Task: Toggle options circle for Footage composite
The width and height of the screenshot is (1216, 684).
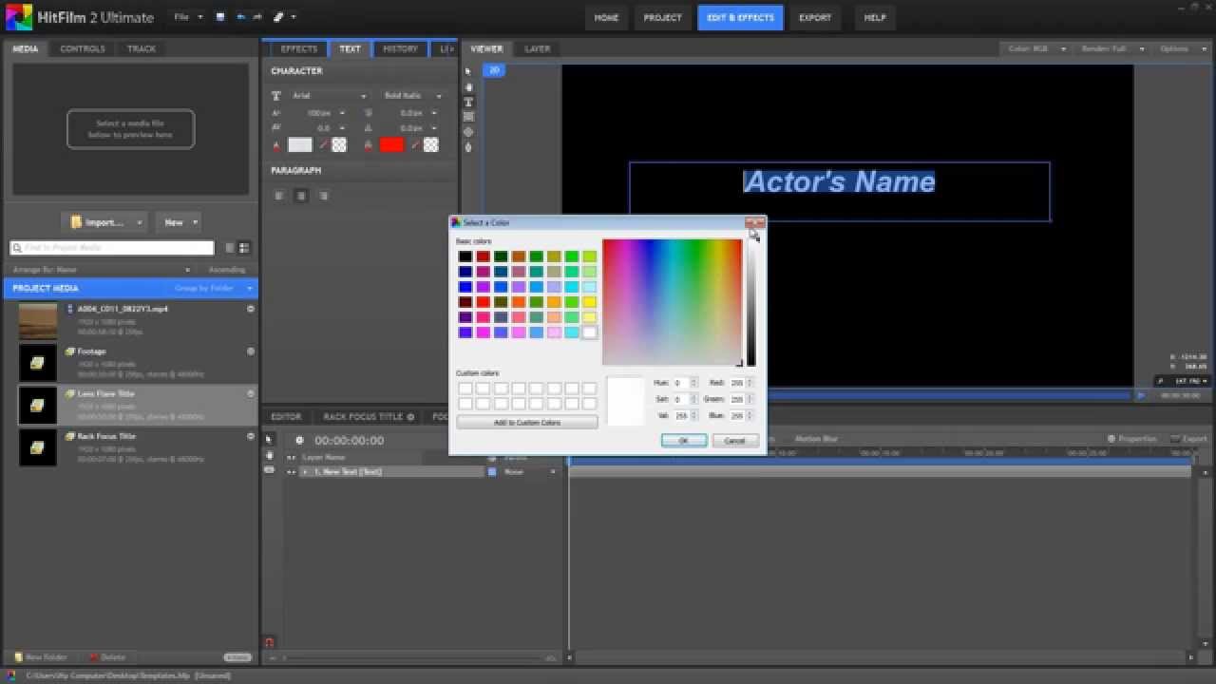Action: [251, 351]
